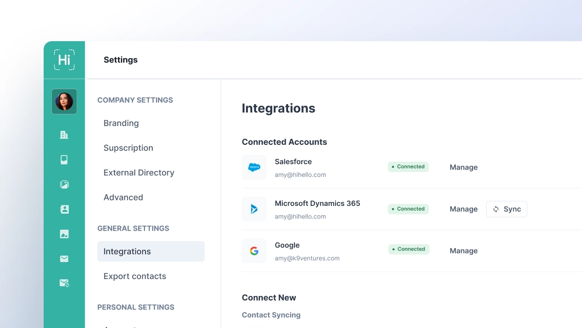The width and height of the screenshot is (582, 328).
Task: Open the picture backgrounds sidebar icon
Action: click(64, 234)
